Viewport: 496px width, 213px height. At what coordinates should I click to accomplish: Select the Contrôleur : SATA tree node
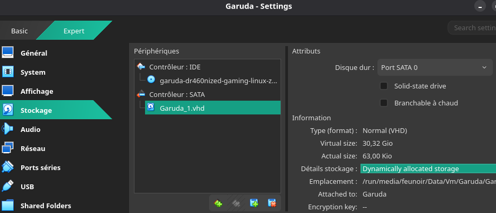click(x=177, y=94)
